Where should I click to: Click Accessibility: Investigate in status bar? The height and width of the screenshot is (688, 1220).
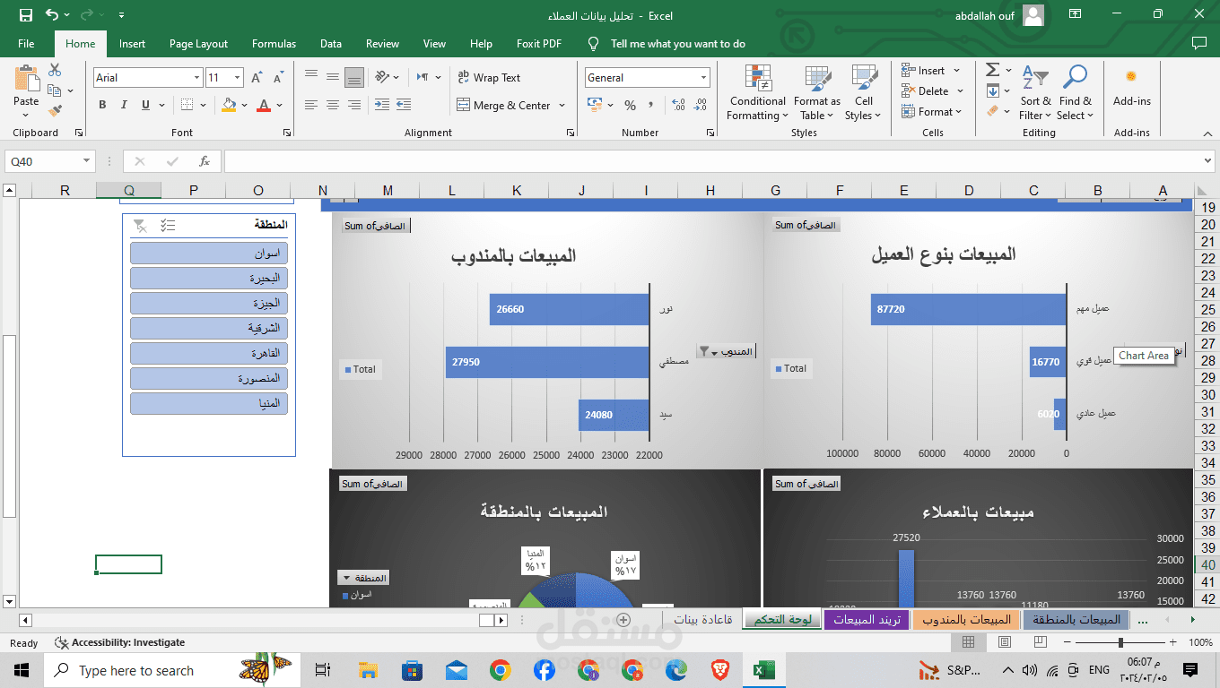[x=121, y=642]
